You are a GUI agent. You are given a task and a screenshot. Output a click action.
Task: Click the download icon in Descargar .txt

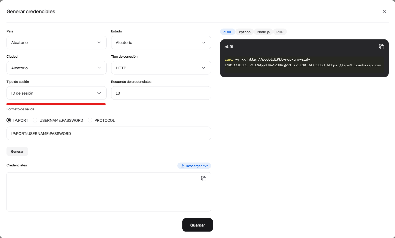coord(183,166)
